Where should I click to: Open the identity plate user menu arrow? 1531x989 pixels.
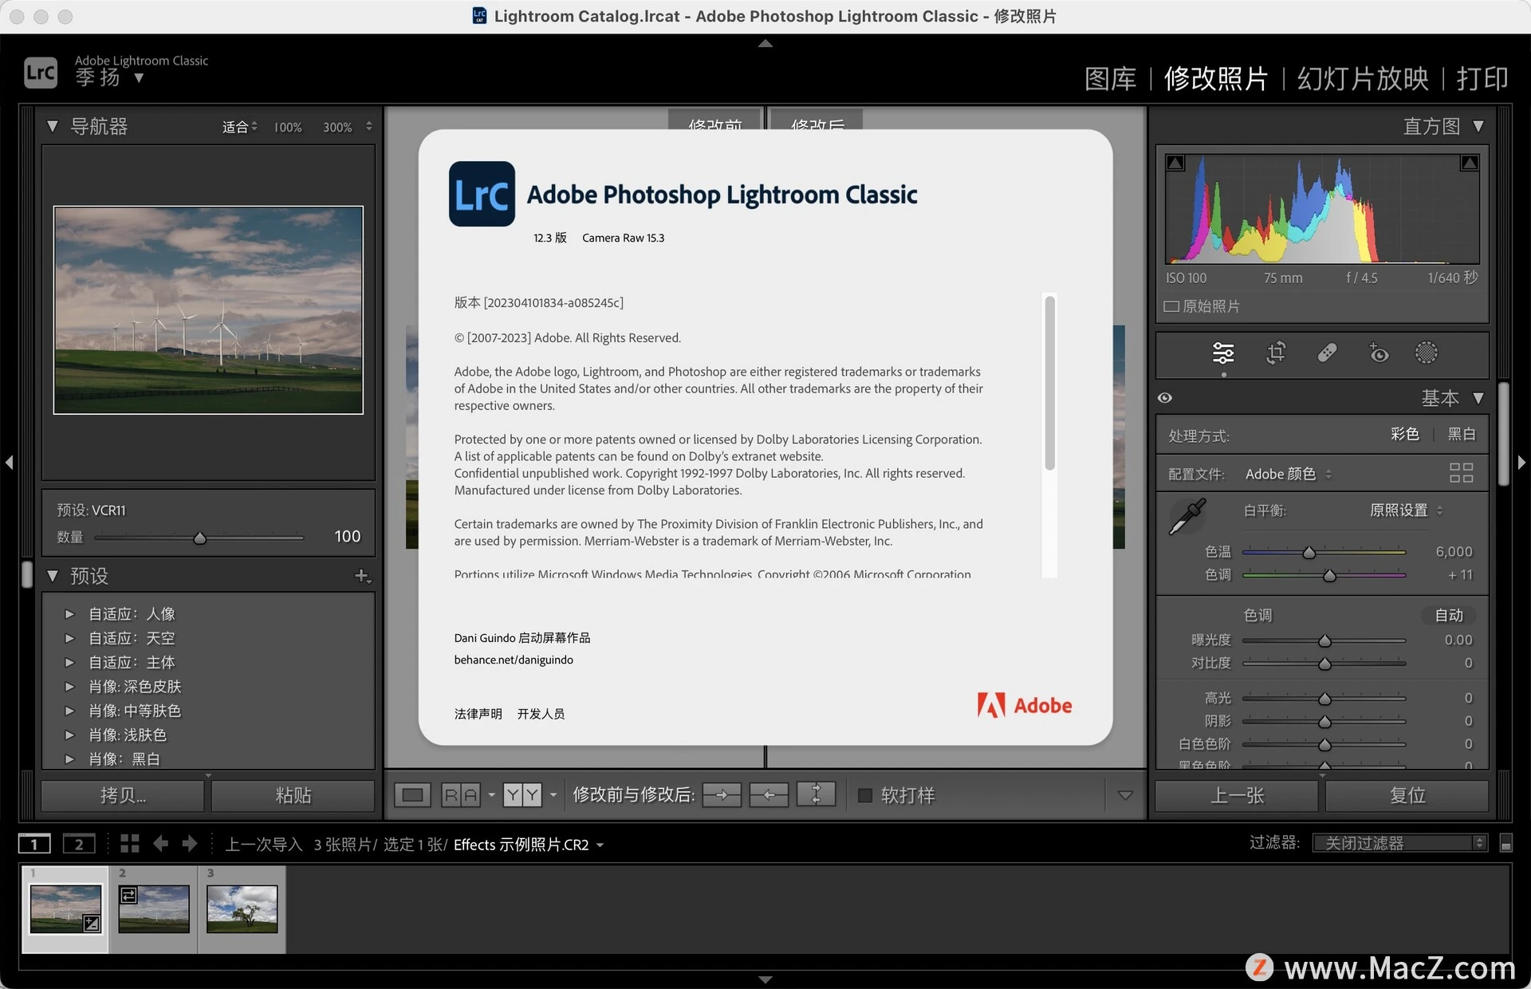click(x=139, y=78)
